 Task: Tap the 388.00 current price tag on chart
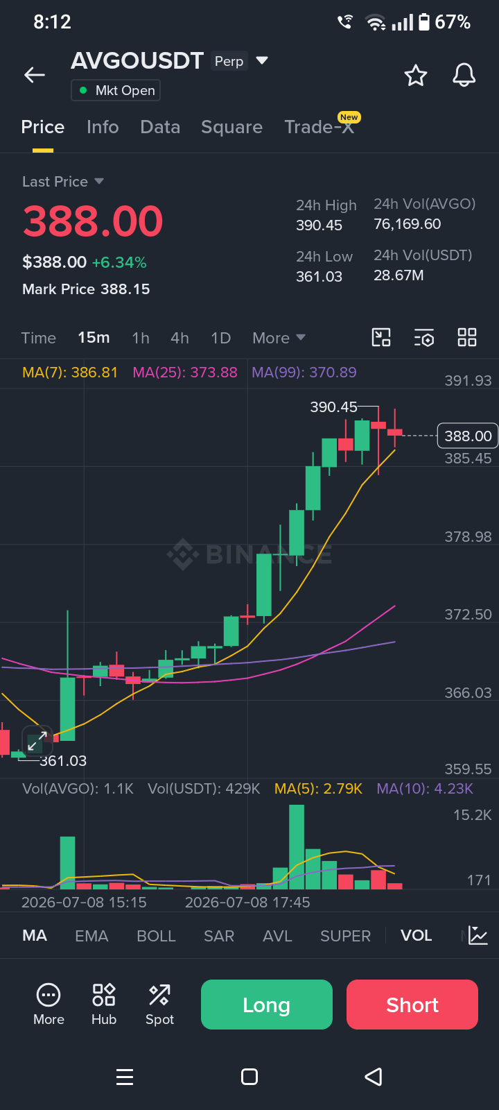point(468,436)
